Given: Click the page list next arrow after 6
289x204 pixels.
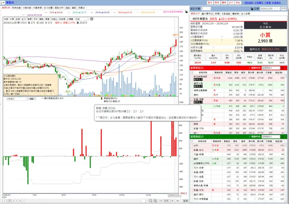Looking at the screenshot, I should click(23, 201).
